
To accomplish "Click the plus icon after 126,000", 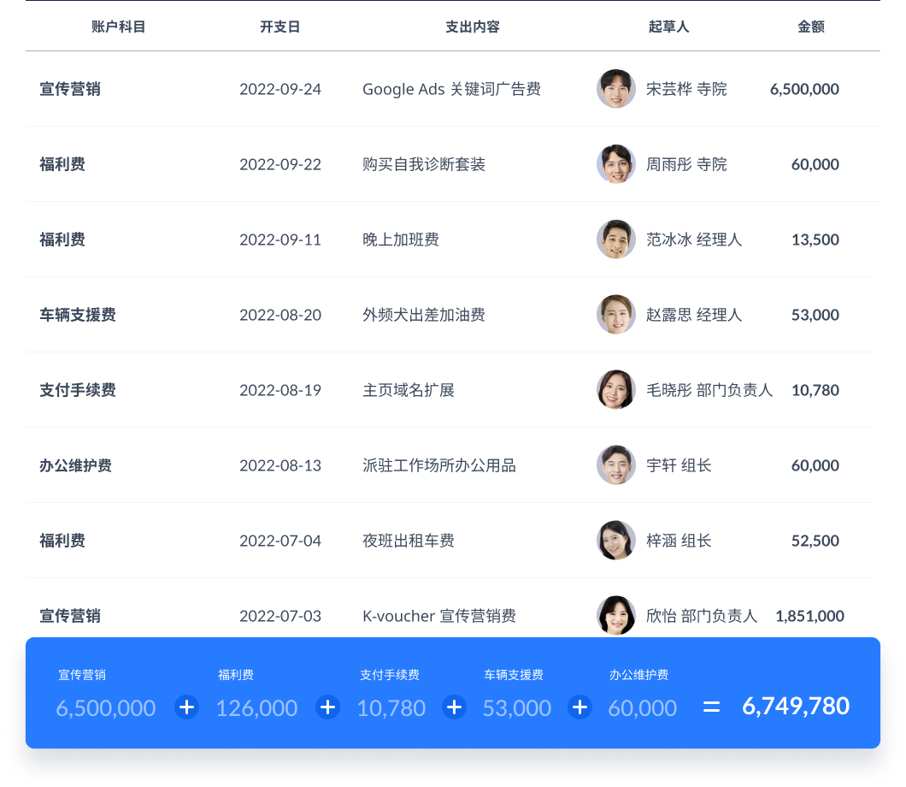I will click(327, 707).
